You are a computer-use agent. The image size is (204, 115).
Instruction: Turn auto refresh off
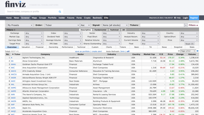click(128, 51)
